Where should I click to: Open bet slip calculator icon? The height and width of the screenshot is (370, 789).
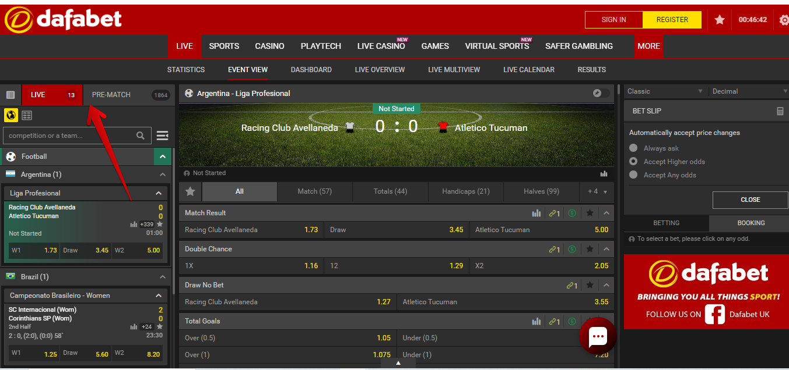(x=780, y=111)
